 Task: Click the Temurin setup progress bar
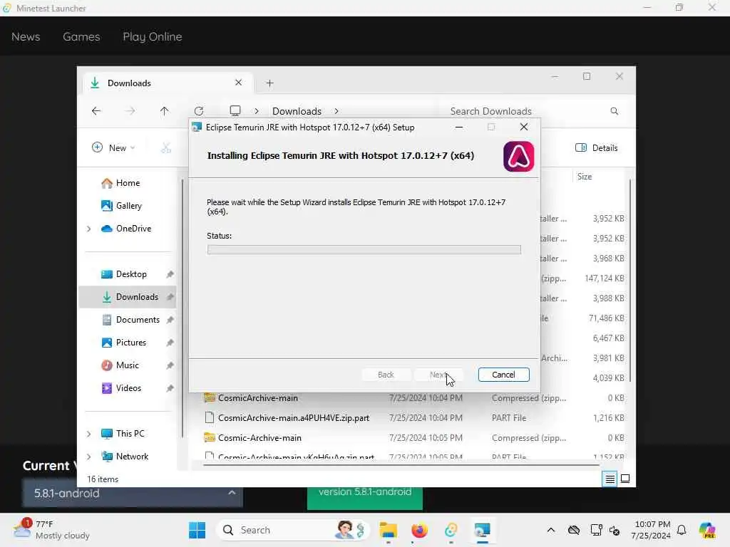(x=364, y=250)
